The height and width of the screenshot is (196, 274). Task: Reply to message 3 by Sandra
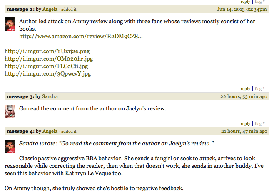pyautogui.click(x=245, y=123)
